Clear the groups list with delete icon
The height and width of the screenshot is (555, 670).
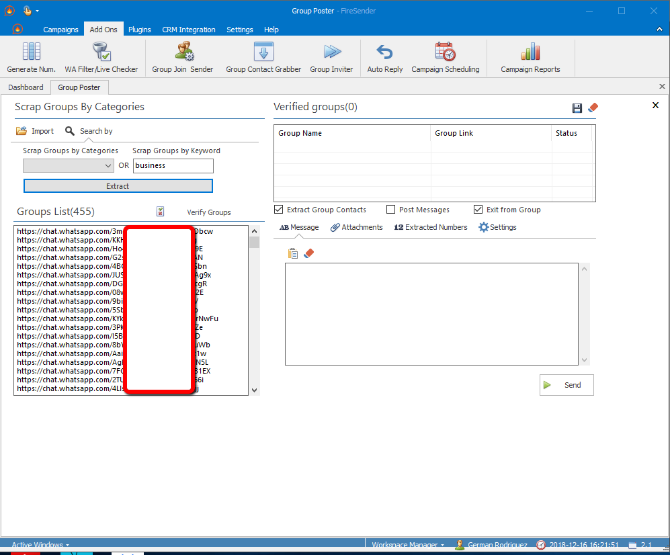coord(160,211)
